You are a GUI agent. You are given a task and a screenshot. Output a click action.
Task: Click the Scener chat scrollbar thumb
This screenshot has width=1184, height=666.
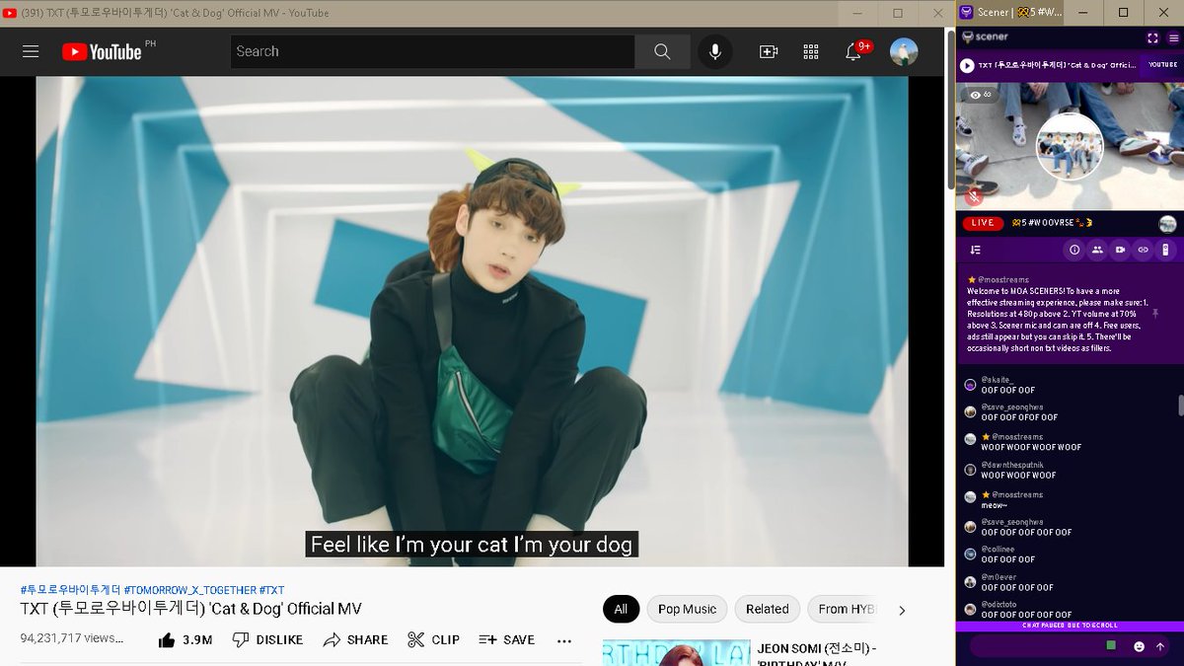pos(1180,405)
